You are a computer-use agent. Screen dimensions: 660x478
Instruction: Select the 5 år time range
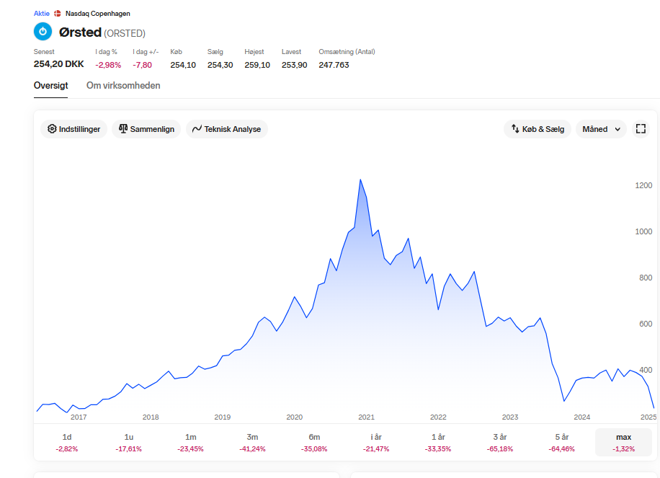(x=562, y=442)
